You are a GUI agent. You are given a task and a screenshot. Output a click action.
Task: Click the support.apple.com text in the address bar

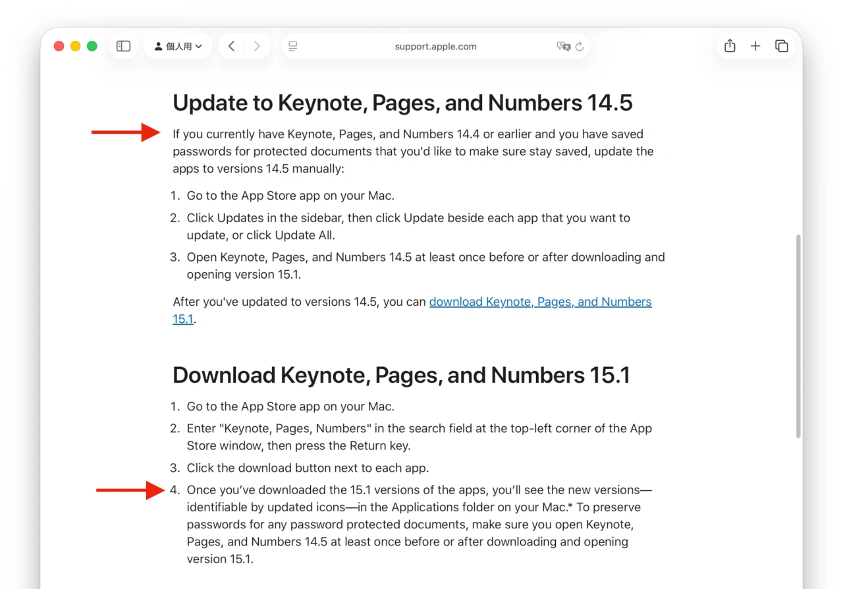click(435, 46)
